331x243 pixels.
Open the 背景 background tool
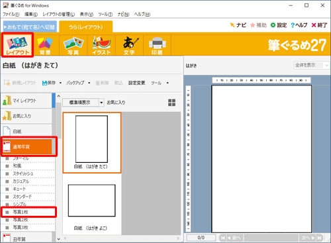45,45
